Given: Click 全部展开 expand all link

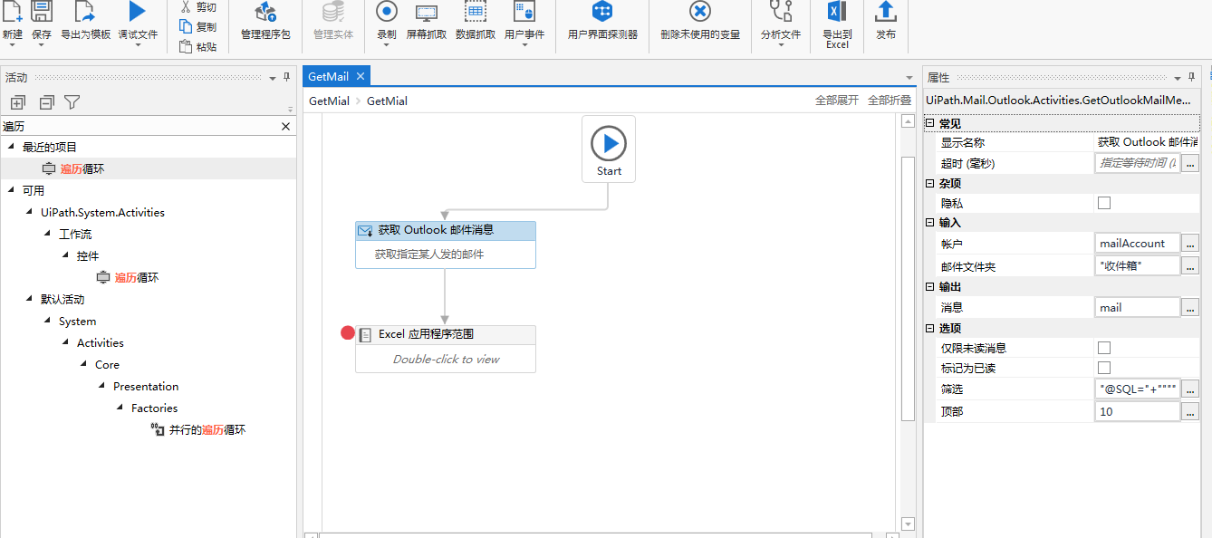Looking at the screenshot, I should 837,101.
